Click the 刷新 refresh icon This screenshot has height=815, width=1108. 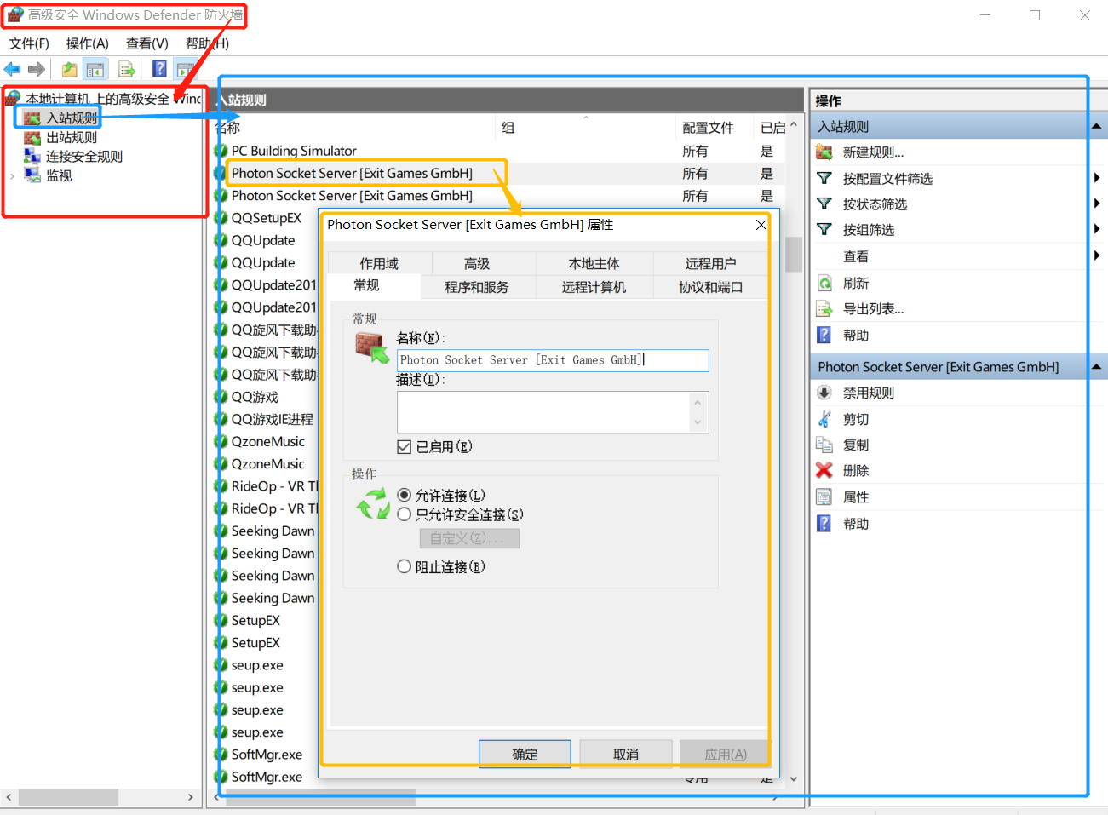click(824, 284)
